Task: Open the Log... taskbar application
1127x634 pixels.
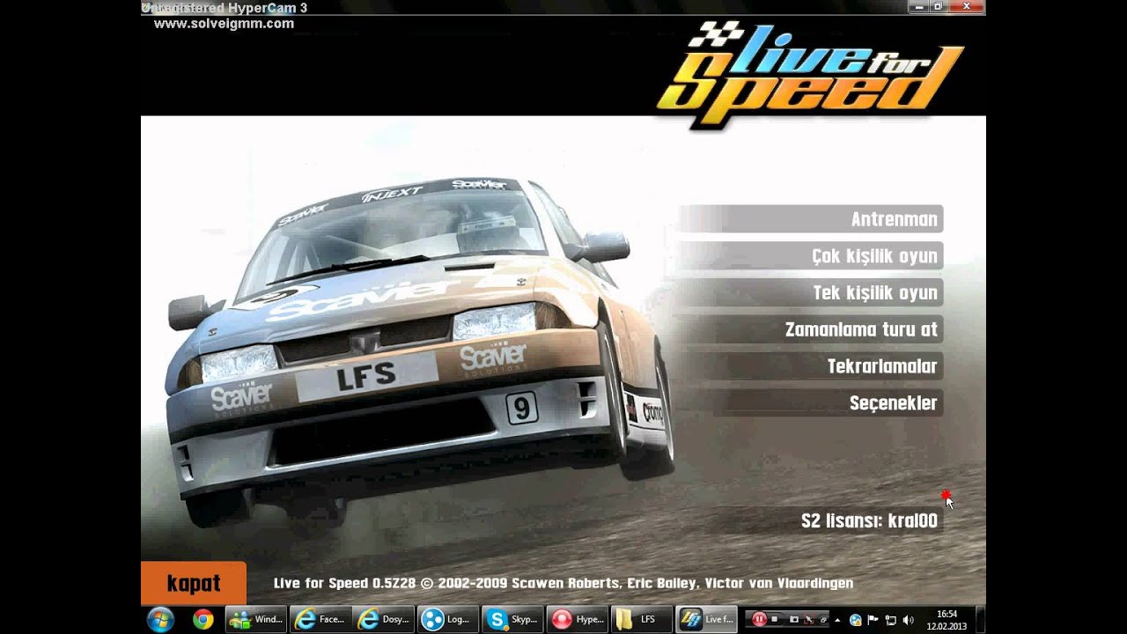Action: point(449,619)
